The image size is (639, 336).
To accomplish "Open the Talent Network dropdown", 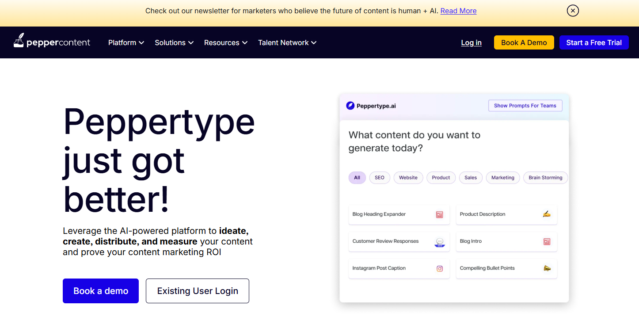I will [x=287, y=42].
